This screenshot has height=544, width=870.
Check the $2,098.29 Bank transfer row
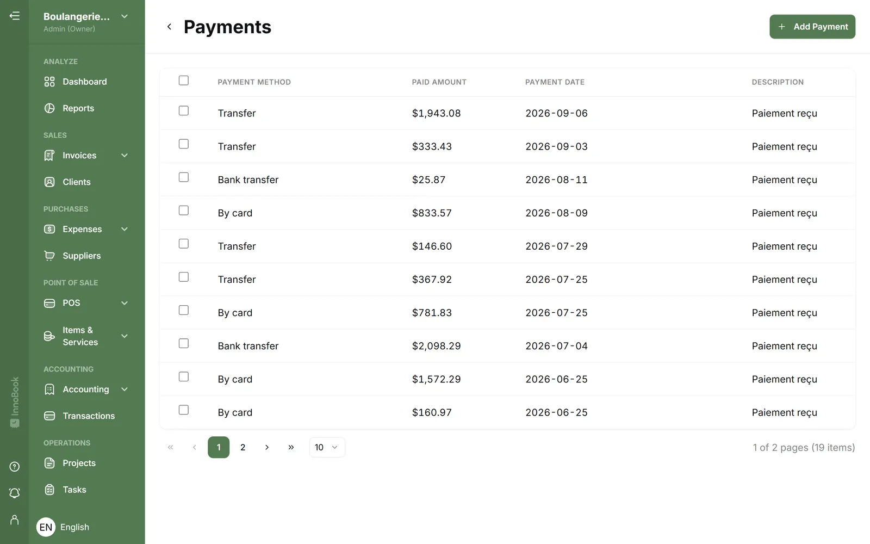click(184, 344)
